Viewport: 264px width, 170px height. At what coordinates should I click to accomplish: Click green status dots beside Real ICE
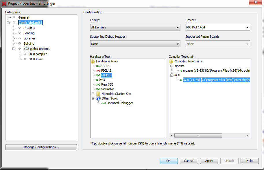point(98,85)
